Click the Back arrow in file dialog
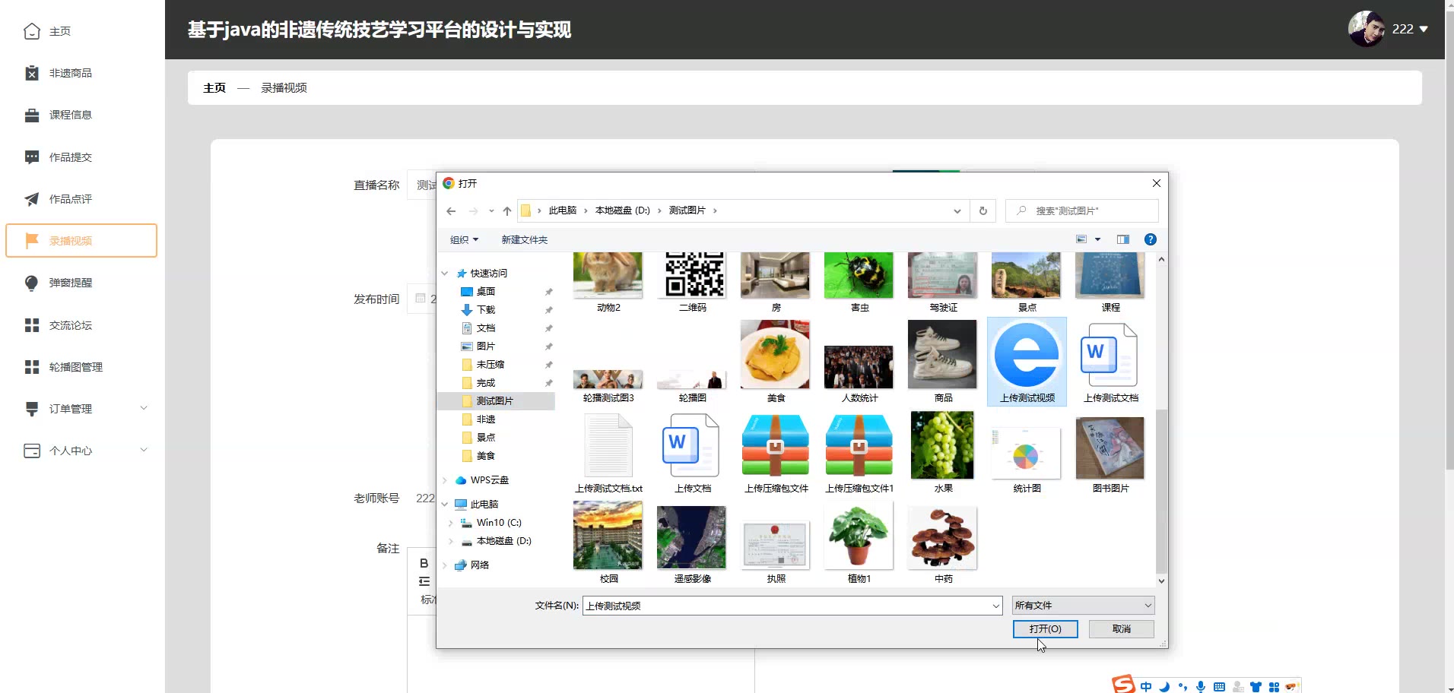 tap(451, 211)
